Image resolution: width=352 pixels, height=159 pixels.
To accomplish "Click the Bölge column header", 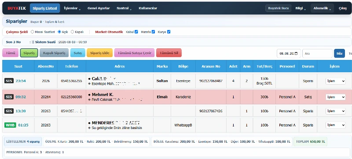I will point(183,66).
